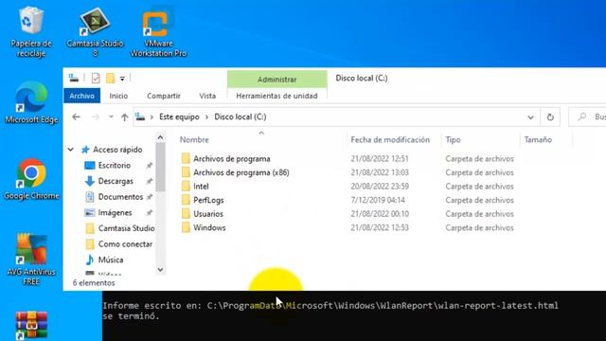Select the Windows folder row
Viewport: 606px width, 341px height.
tap(209, 227)
